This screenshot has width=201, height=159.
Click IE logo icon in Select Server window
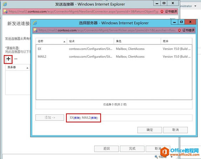[x=35, y=23]
